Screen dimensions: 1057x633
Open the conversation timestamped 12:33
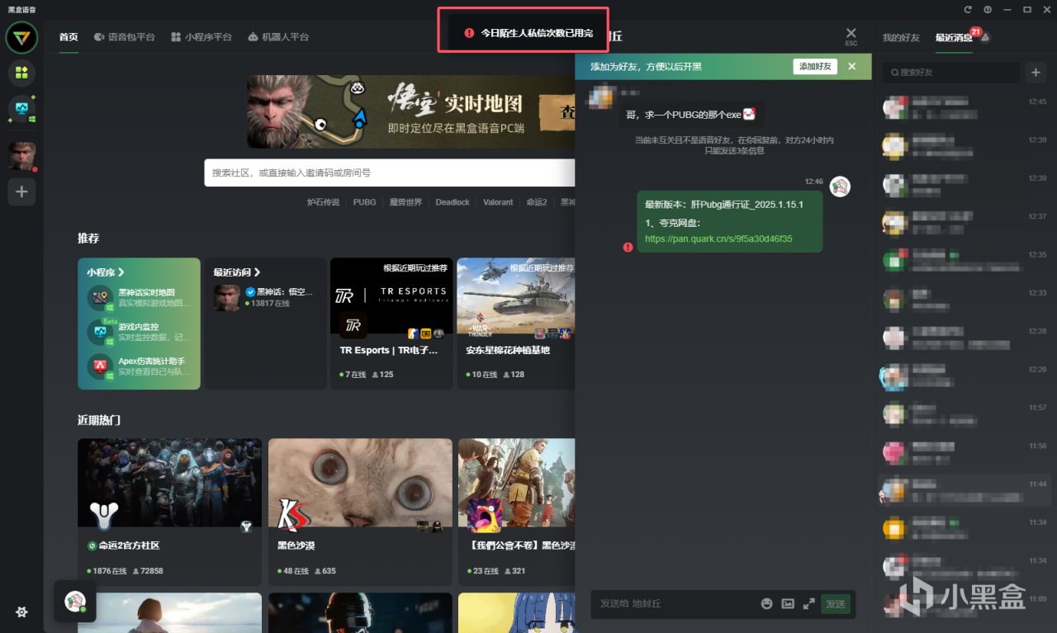pyautogui.click(x=963, y=299)
